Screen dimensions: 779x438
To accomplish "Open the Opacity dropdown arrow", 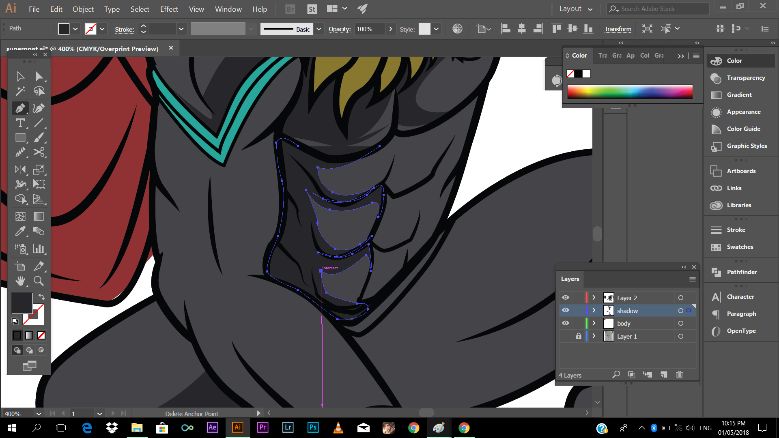I will (390, 29).
